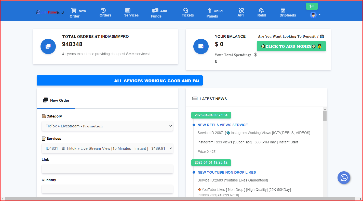
Task: Select the New Order tab
Action: (x=56, y=100)
